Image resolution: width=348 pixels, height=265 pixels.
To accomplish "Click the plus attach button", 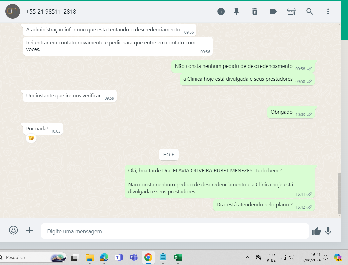I will click(29, 230).
